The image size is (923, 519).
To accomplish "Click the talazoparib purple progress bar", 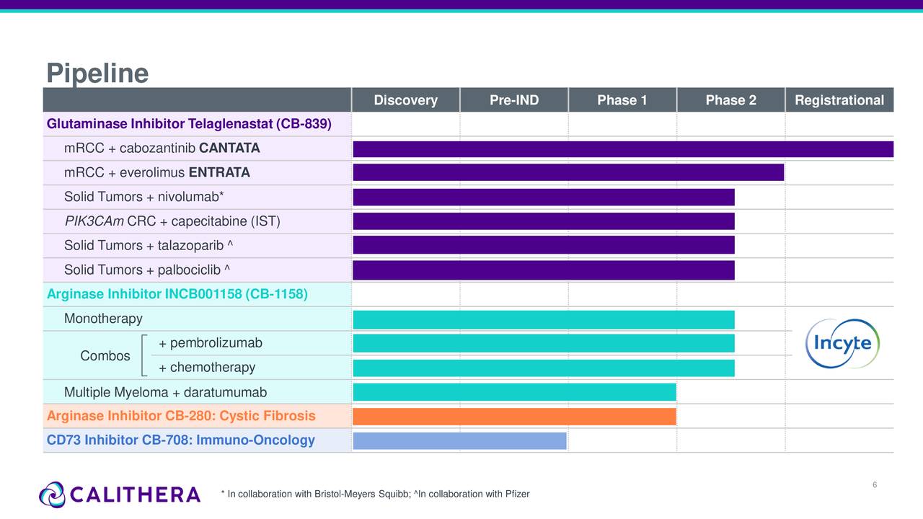I will point(544,245).
